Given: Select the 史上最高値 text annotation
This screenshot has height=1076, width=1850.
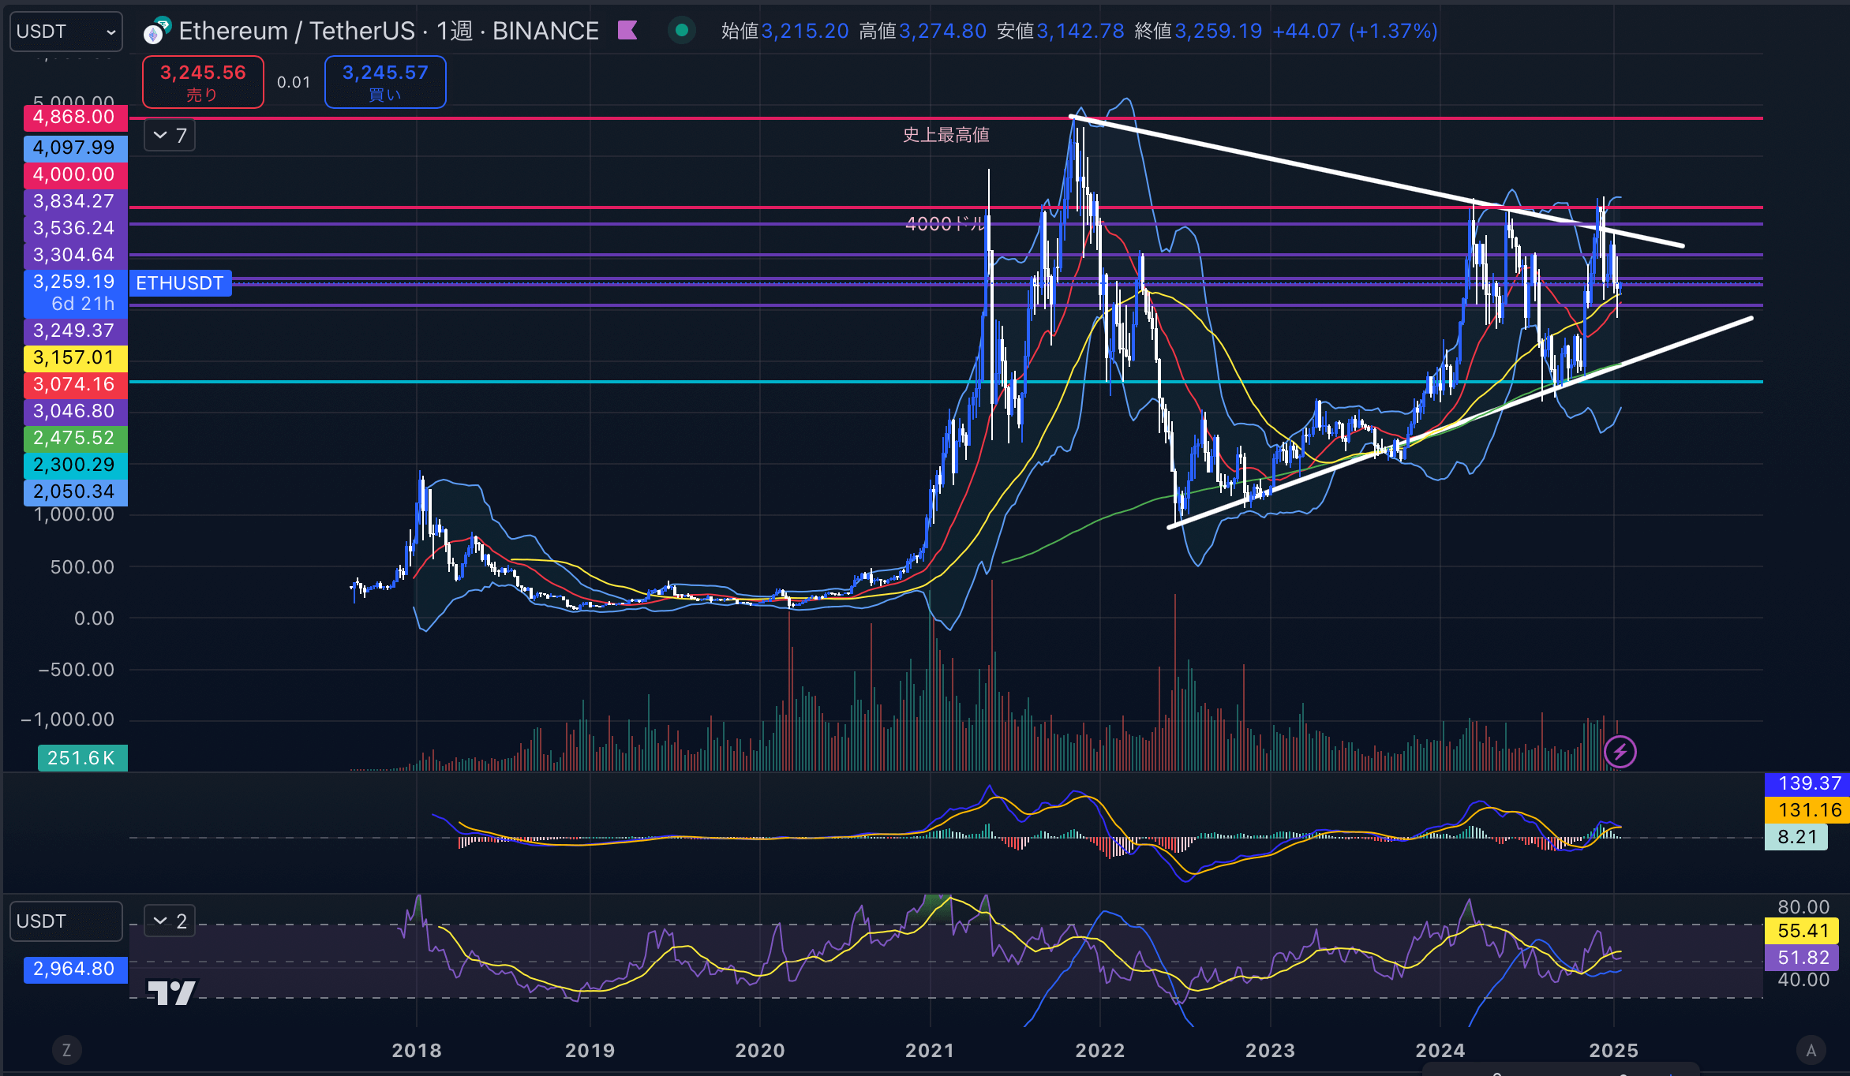Looking at the screenshot, I should [x=946, y=135].
